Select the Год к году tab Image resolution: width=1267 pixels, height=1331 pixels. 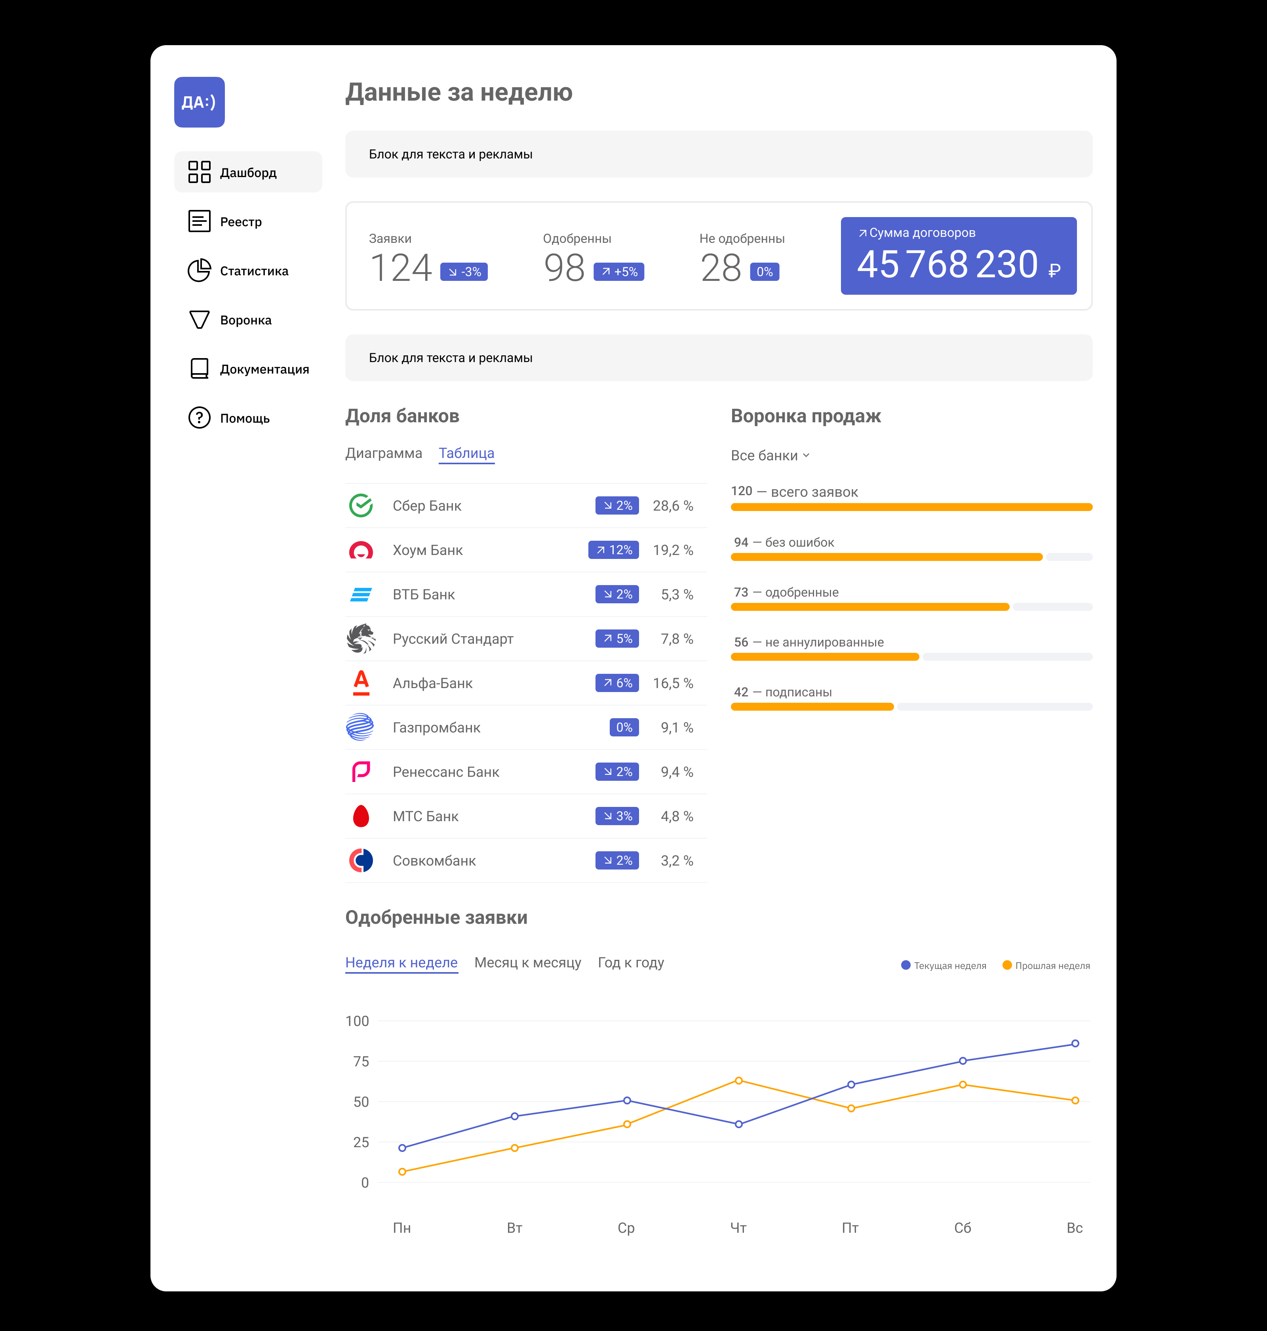[x=631, y=963]
